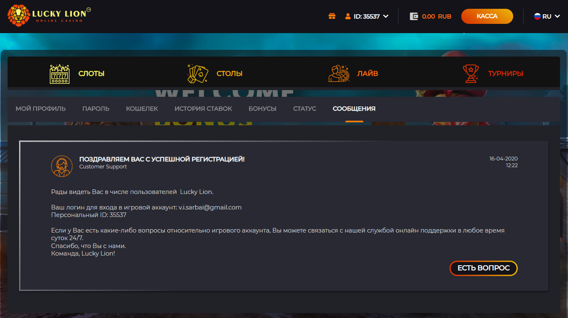Click the Lucky Lion casino logo
This screenshot has height=318, width=568.
pyautogui.click(x=49, y=16)
